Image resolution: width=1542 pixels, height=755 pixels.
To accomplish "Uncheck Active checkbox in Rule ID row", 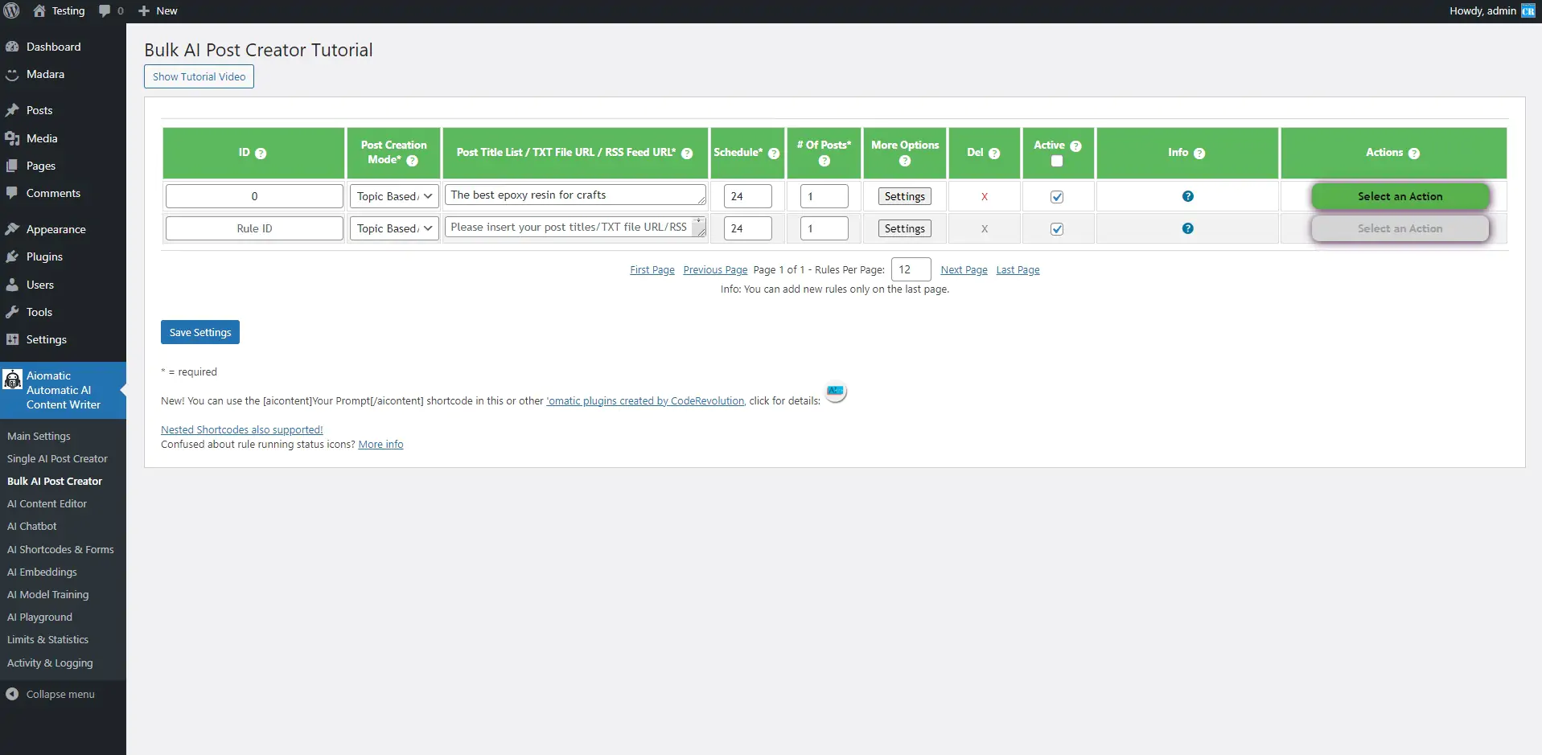I will coord(1057,229).
